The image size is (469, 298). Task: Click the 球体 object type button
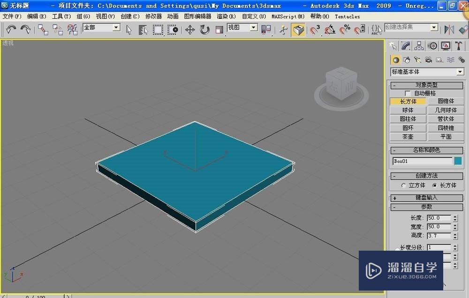(408, 110)
